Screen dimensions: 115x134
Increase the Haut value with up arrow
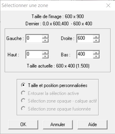pos(45,53)
